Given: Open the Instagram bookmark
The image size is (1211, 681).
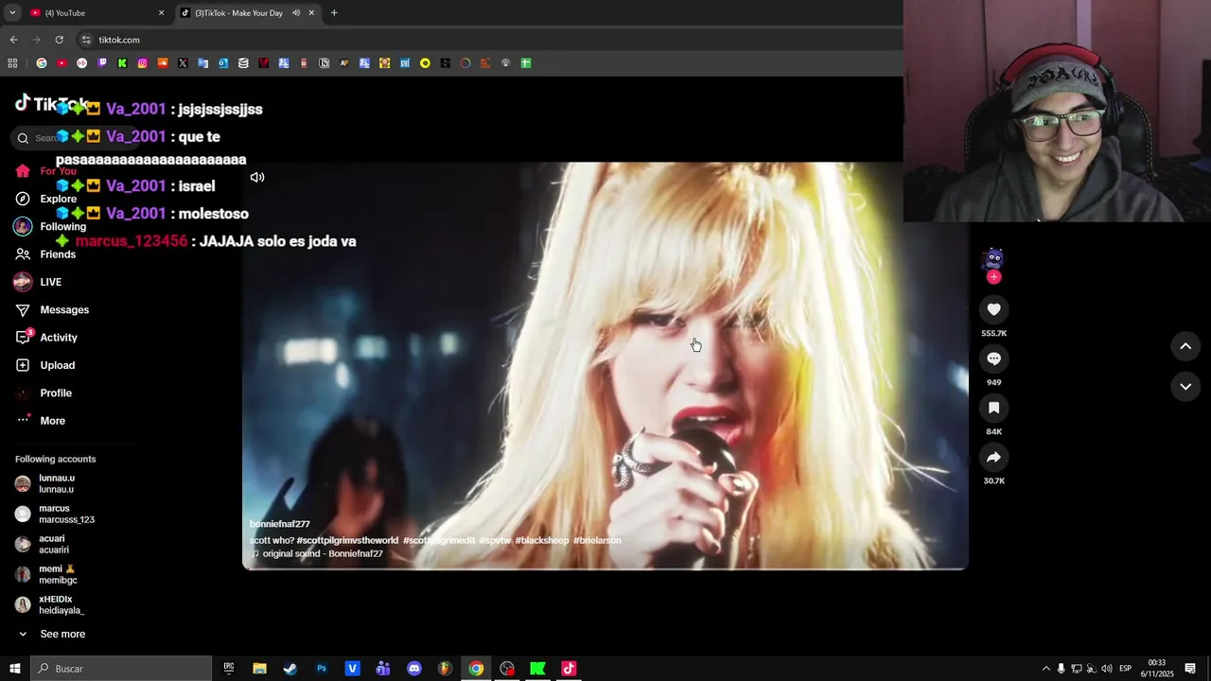Looking at the screenshot, I should tap(143, 63).
